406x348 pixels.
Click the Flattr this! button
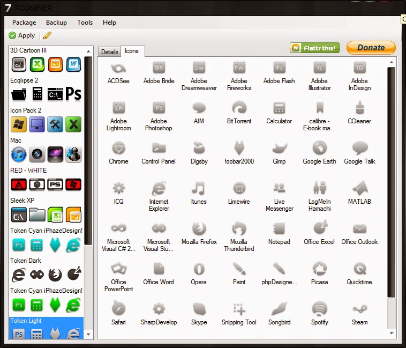(314, 48)
